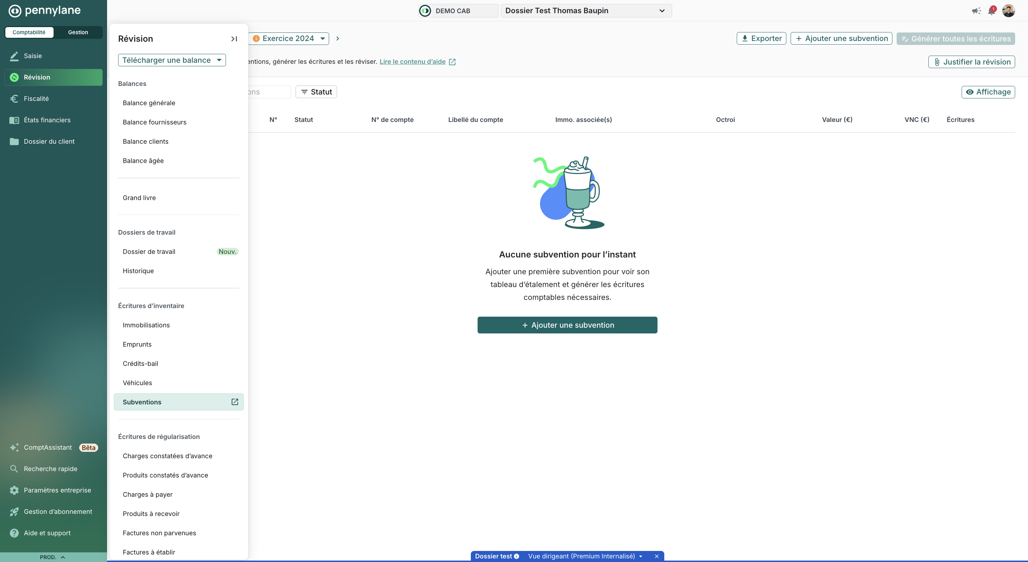1028x562 pixels.
Task: Select Immobilisations under Écritures d'inventaire
Action: (x=146, y=325)
